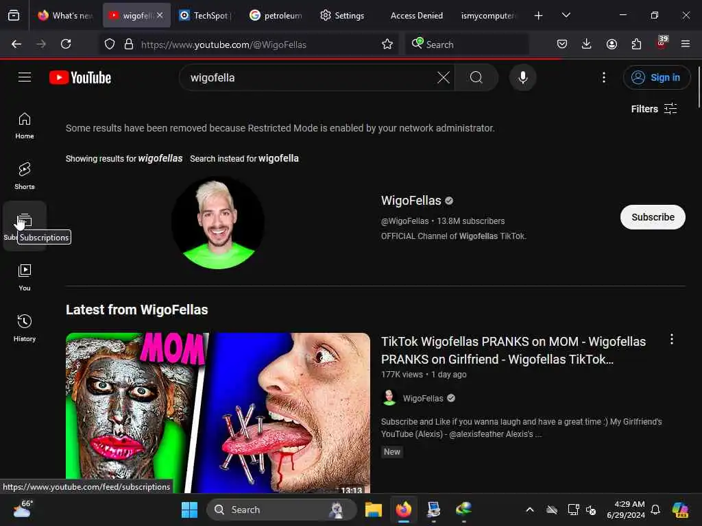Switch to the Settings tab

(x=343, y=16)
